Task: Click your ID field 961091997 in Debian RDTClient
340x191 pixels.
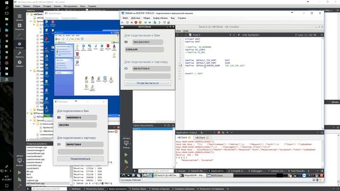Action: (x=148, y=42)
